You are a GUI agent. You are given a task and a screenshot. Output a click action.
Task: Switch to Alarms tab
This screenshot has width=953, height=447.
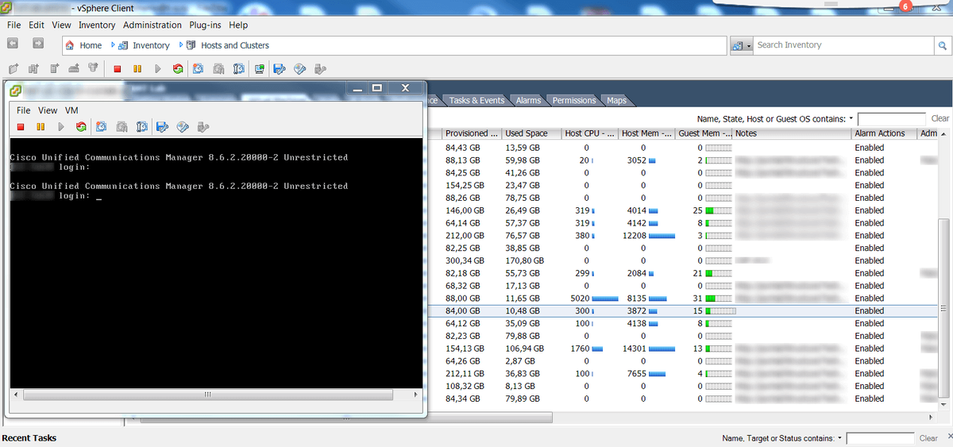(528, 101)
